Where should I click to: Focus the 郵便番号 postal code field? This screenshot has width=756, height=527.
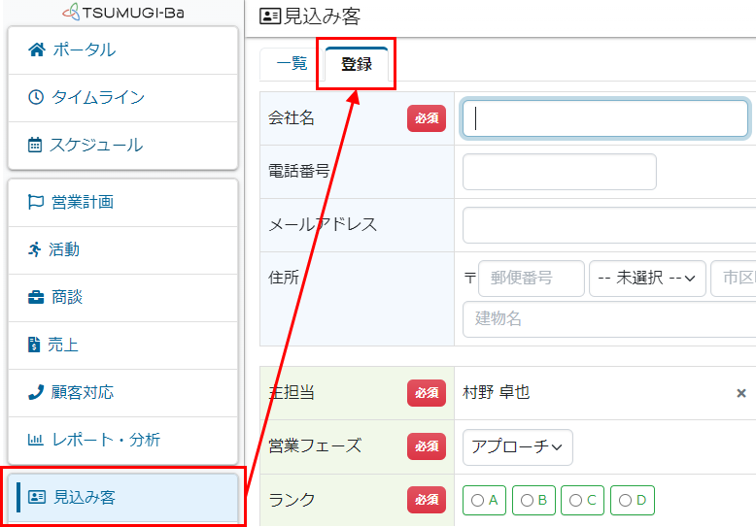[x=531, y=278]
